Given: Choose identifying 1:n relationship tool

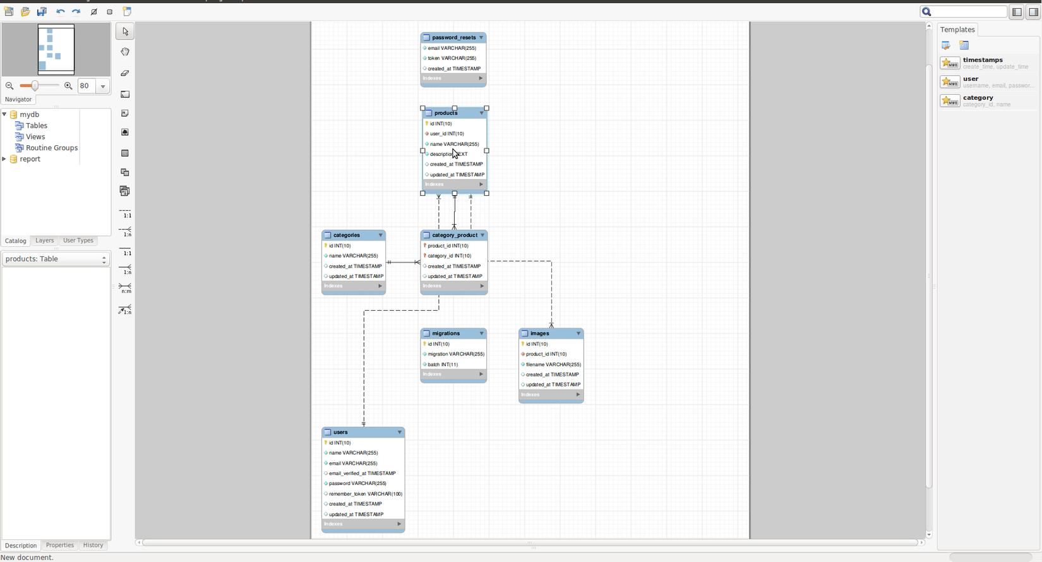Looking at the screenshot, I should pyautogui.click(x=125, y=269).
